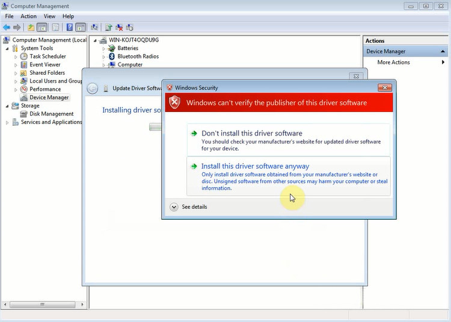The image size is (451, 322).
Task: Click the Uninstall device toolbar icon
Action: pyautogui.click(x=119, y=28)
